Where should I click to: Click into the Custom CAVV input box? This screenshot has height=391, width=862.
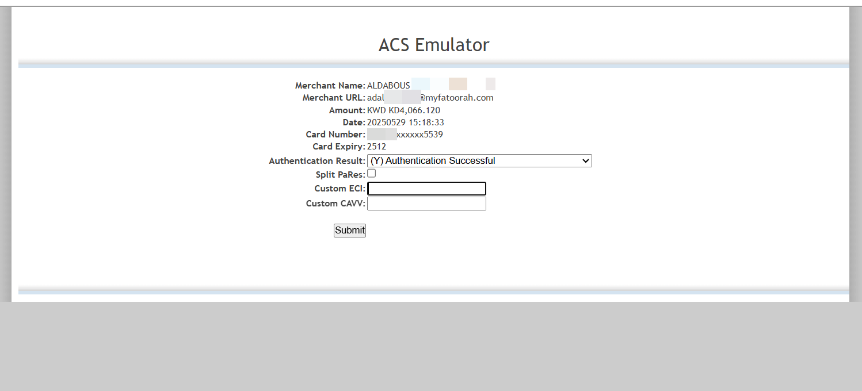[426, 204]
